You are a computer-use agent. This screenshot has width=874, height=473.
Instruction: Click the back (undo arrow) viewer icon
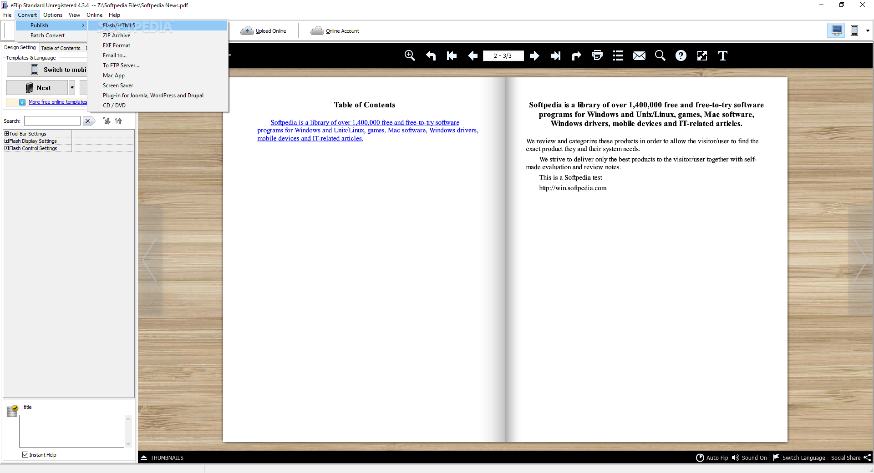pos(431,55)
